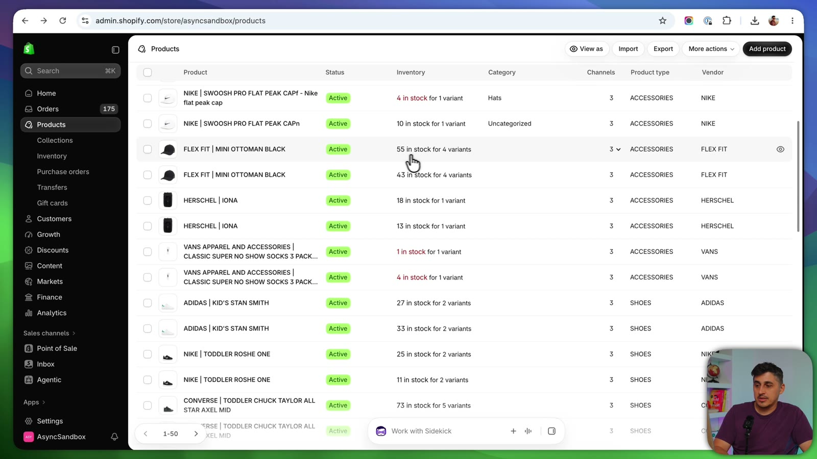
Task: Click Import button
Action: 628,49
